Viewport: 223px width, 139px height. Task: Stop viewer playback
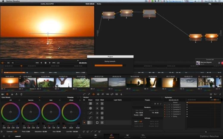coord(45,63)
